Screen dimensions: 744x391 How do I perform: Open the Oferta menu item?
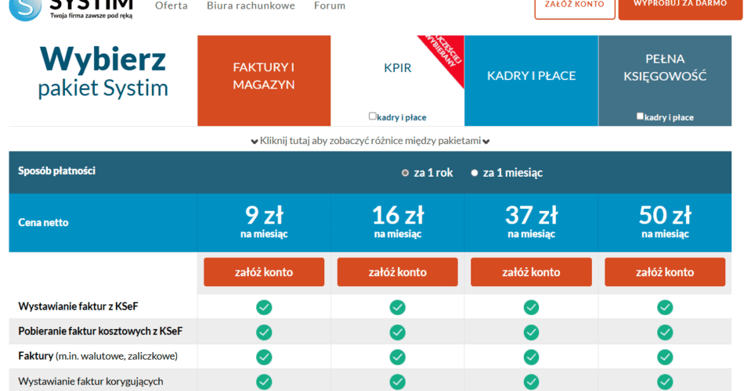click(171, 5)
